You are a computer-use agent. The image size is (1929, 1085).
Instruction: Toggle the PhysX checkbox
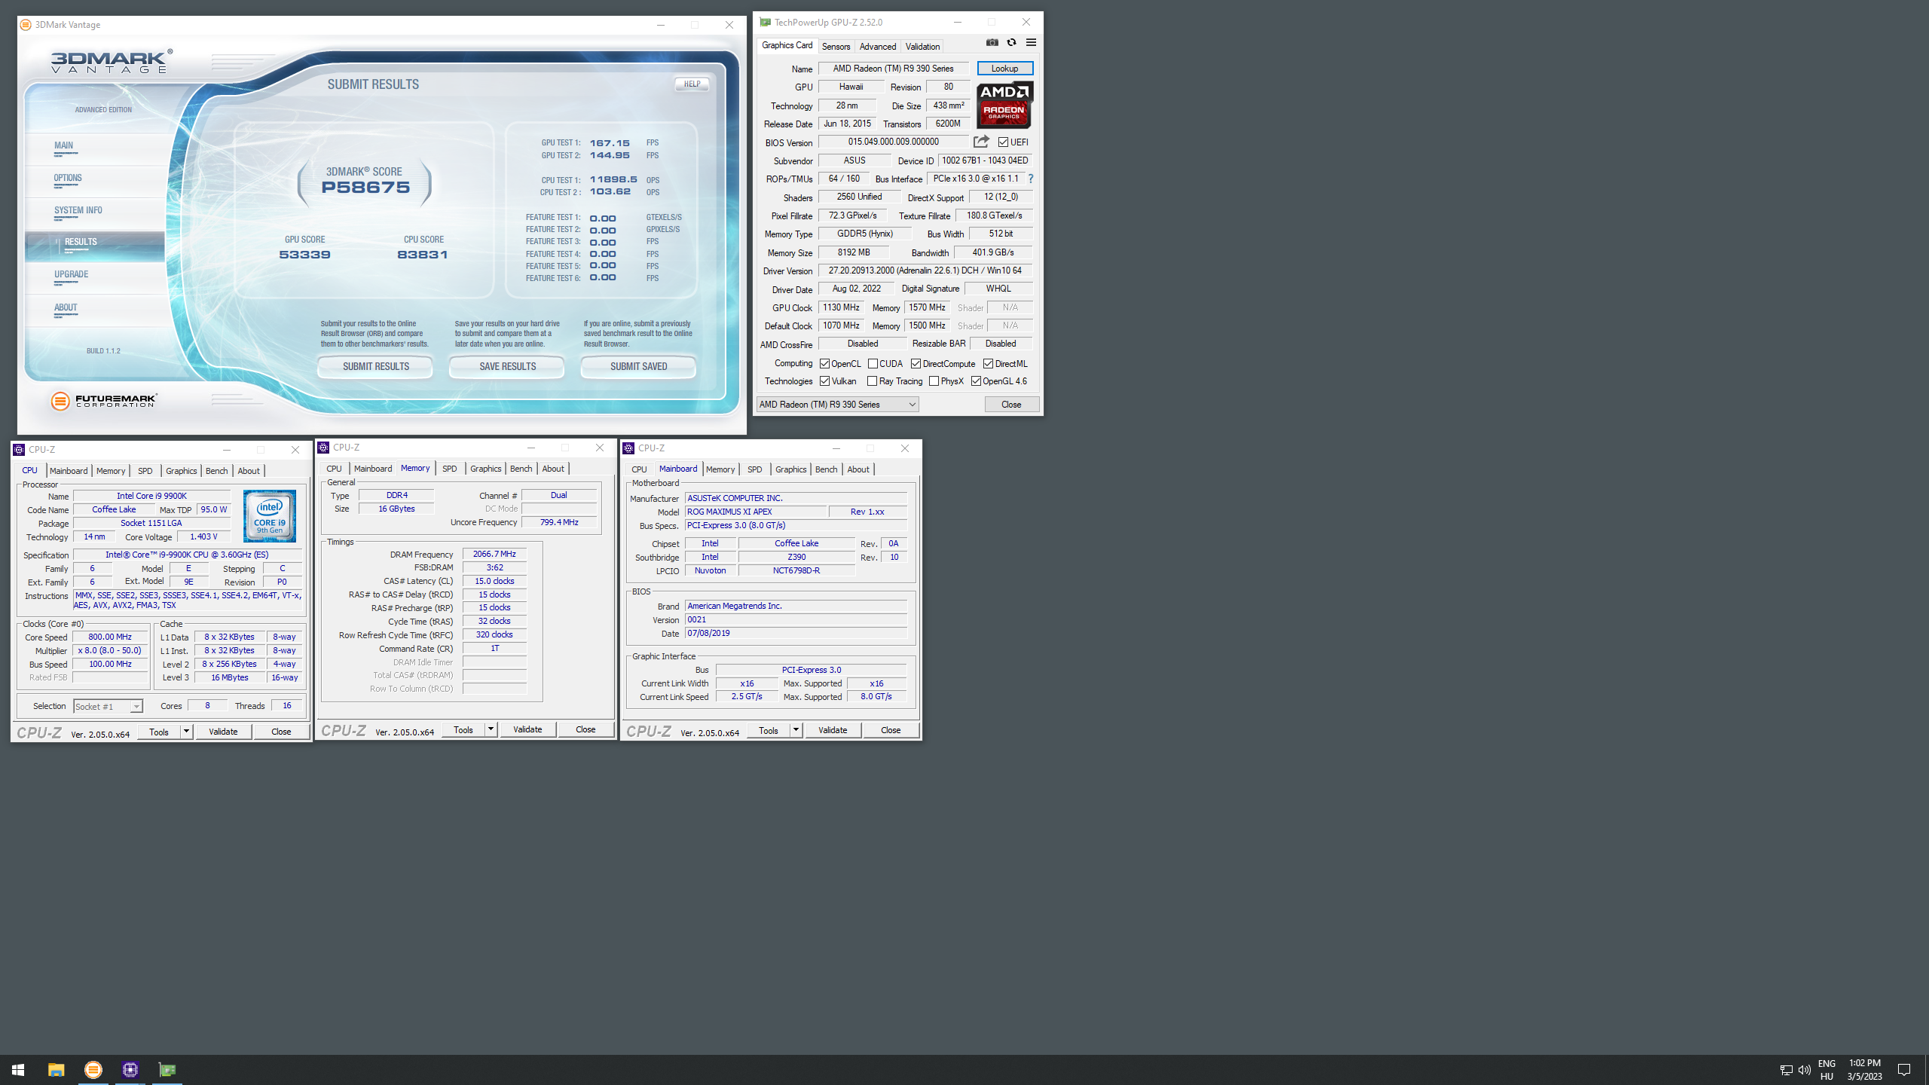[x=934, y=381]
